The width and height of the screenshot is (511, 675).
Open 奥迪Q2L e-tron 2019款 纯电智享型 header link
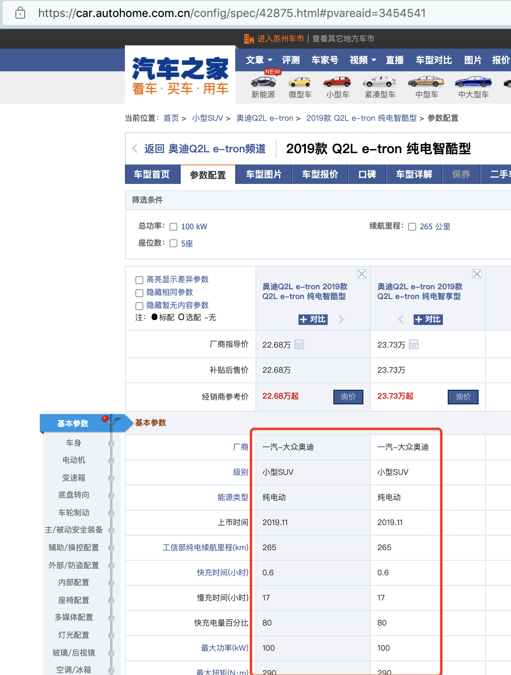pyautogui.click(x=420, y=291)
